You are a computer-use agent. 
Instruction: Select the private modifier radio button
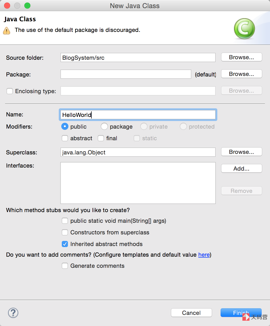[144, 126]
